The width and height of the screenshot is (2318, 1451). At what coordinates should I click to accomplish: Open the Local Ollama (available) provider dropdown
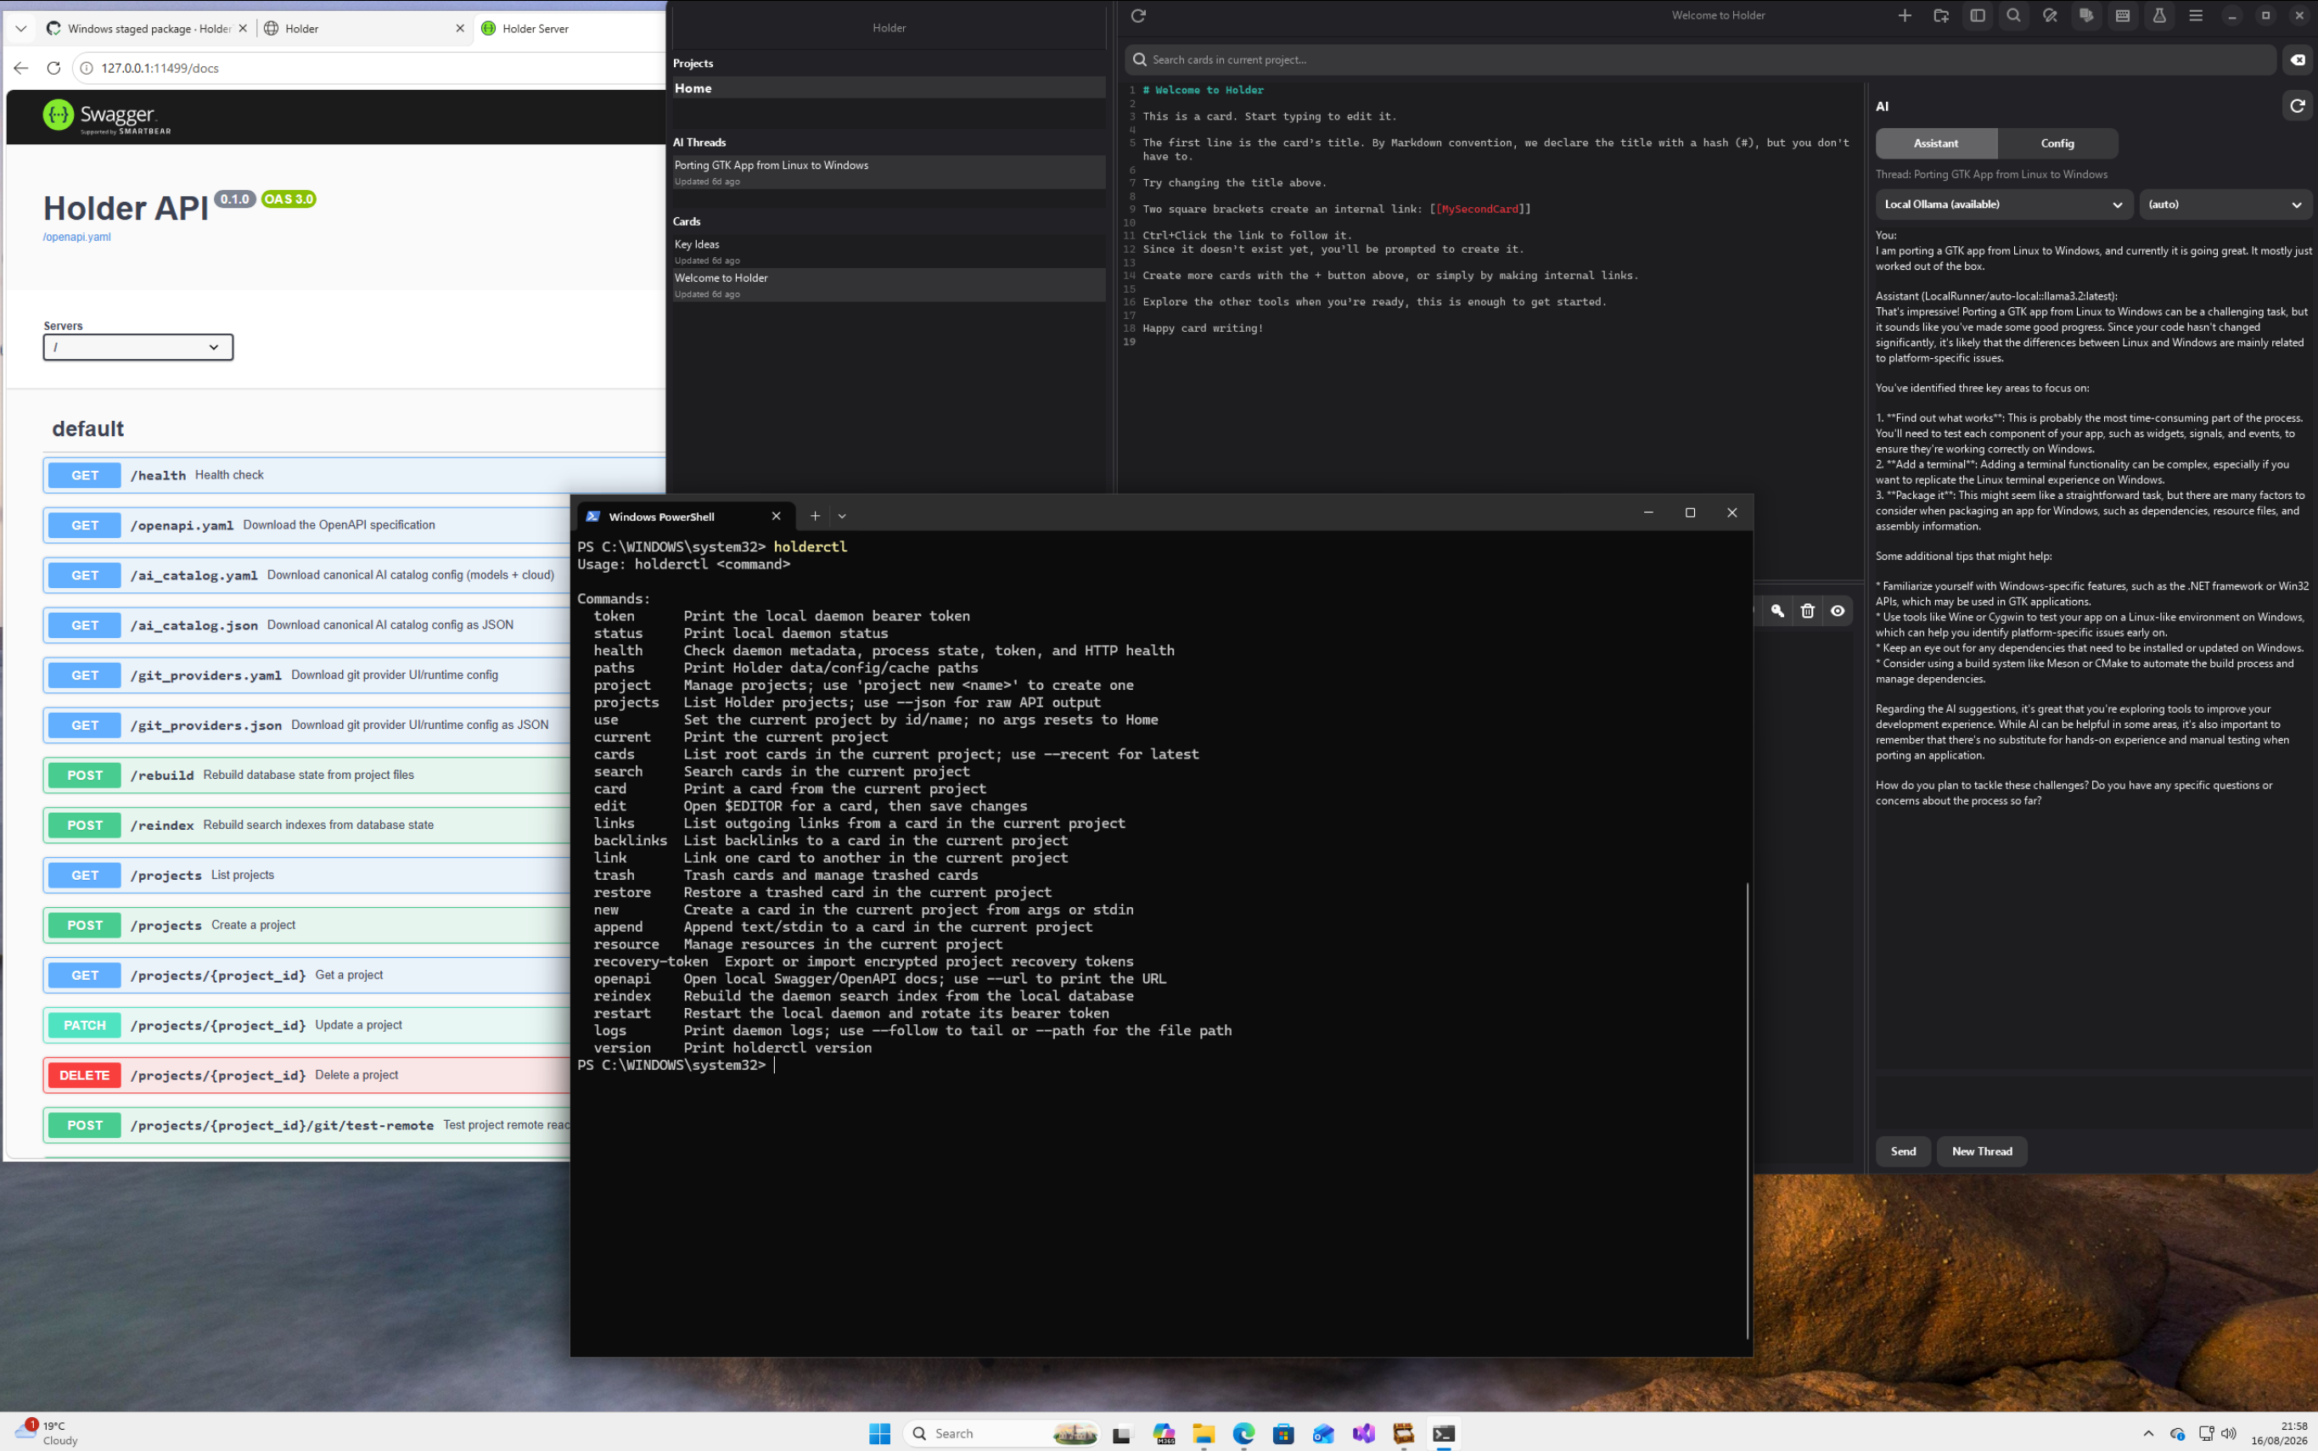coord(2004,204)
